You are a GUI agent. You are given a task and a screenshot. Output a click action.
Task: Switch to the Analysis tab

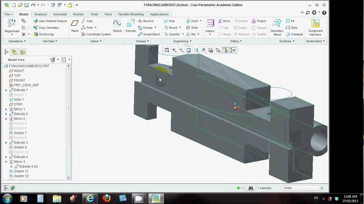tap(41, 14)
